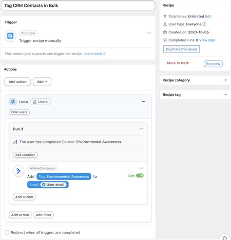Toggle the Live switch off

point(140,176)
